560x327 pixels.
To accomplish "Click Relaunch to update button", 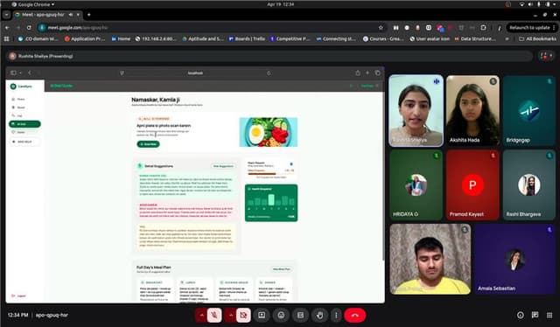I will 529,27.
